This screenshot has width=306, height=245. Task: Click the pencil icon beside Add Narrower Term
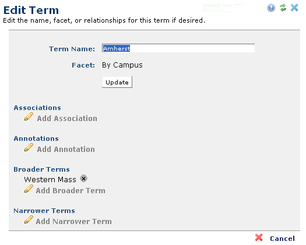coord(29,219)
